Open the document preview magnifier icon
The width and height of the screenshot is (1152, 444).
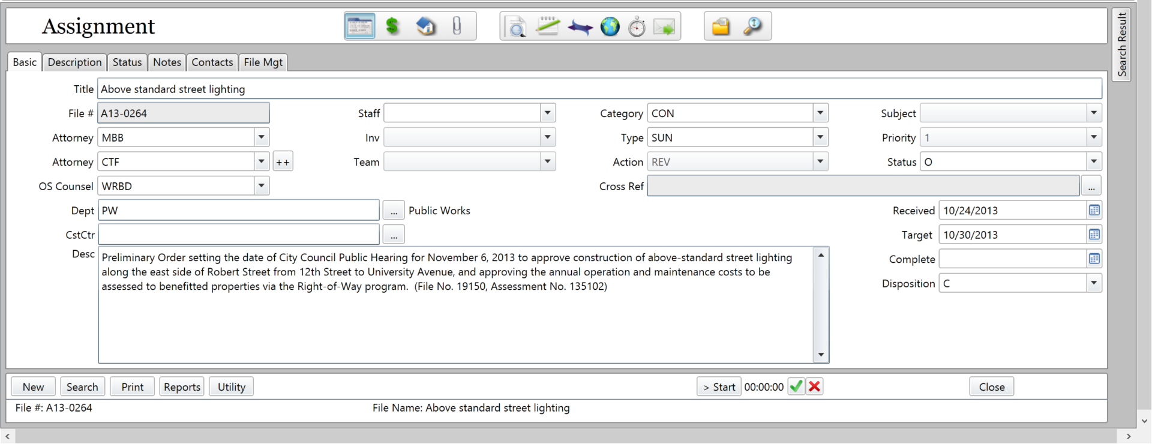point(517,27)
